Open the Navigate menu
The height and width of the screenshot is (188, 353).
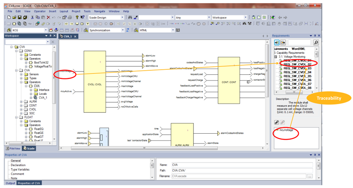point(100,11)
